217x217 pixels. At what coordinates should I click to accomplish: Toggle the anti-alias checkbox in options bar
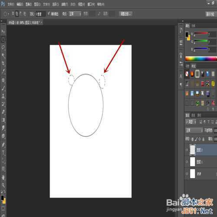click(49, 14)
